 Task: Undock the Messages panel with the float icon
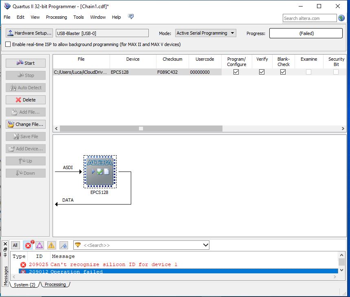[x=5, y=249]
